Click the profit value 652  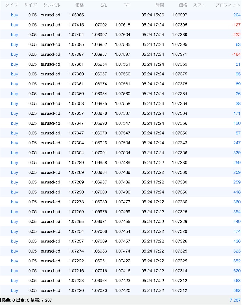click(x=237, y=261)
